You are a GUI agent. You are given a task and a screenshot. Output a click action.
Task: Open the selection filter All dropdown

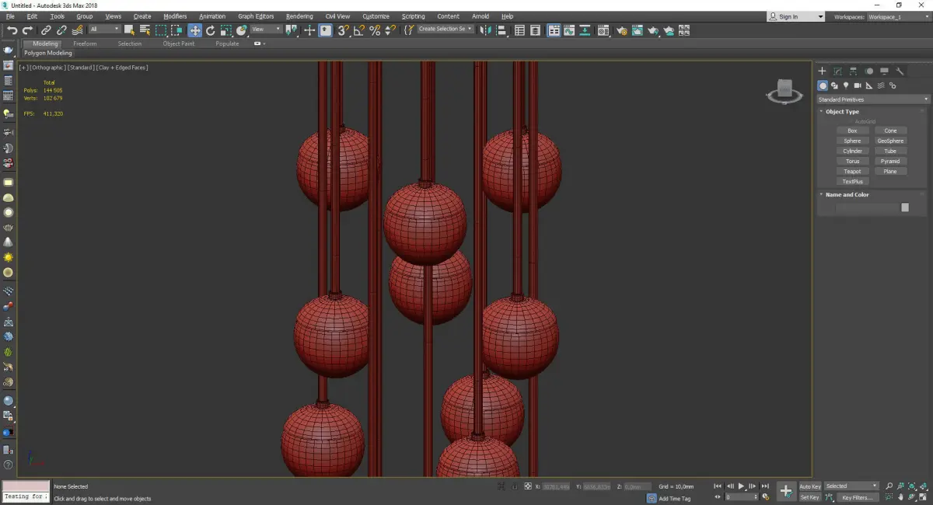tap(105, 30)
